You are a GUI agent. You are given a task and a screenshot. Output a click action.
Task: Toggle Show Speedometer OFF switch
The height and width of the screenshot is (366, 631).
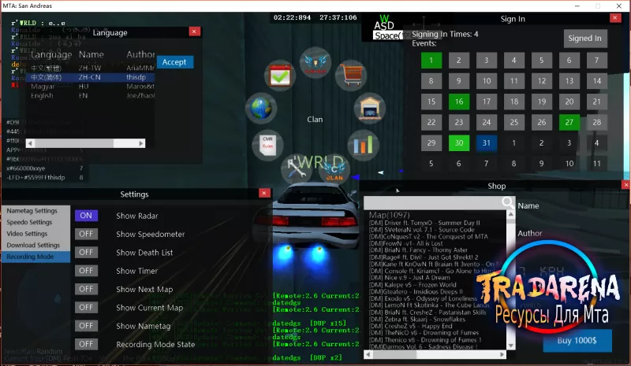(x=86, y=234)
